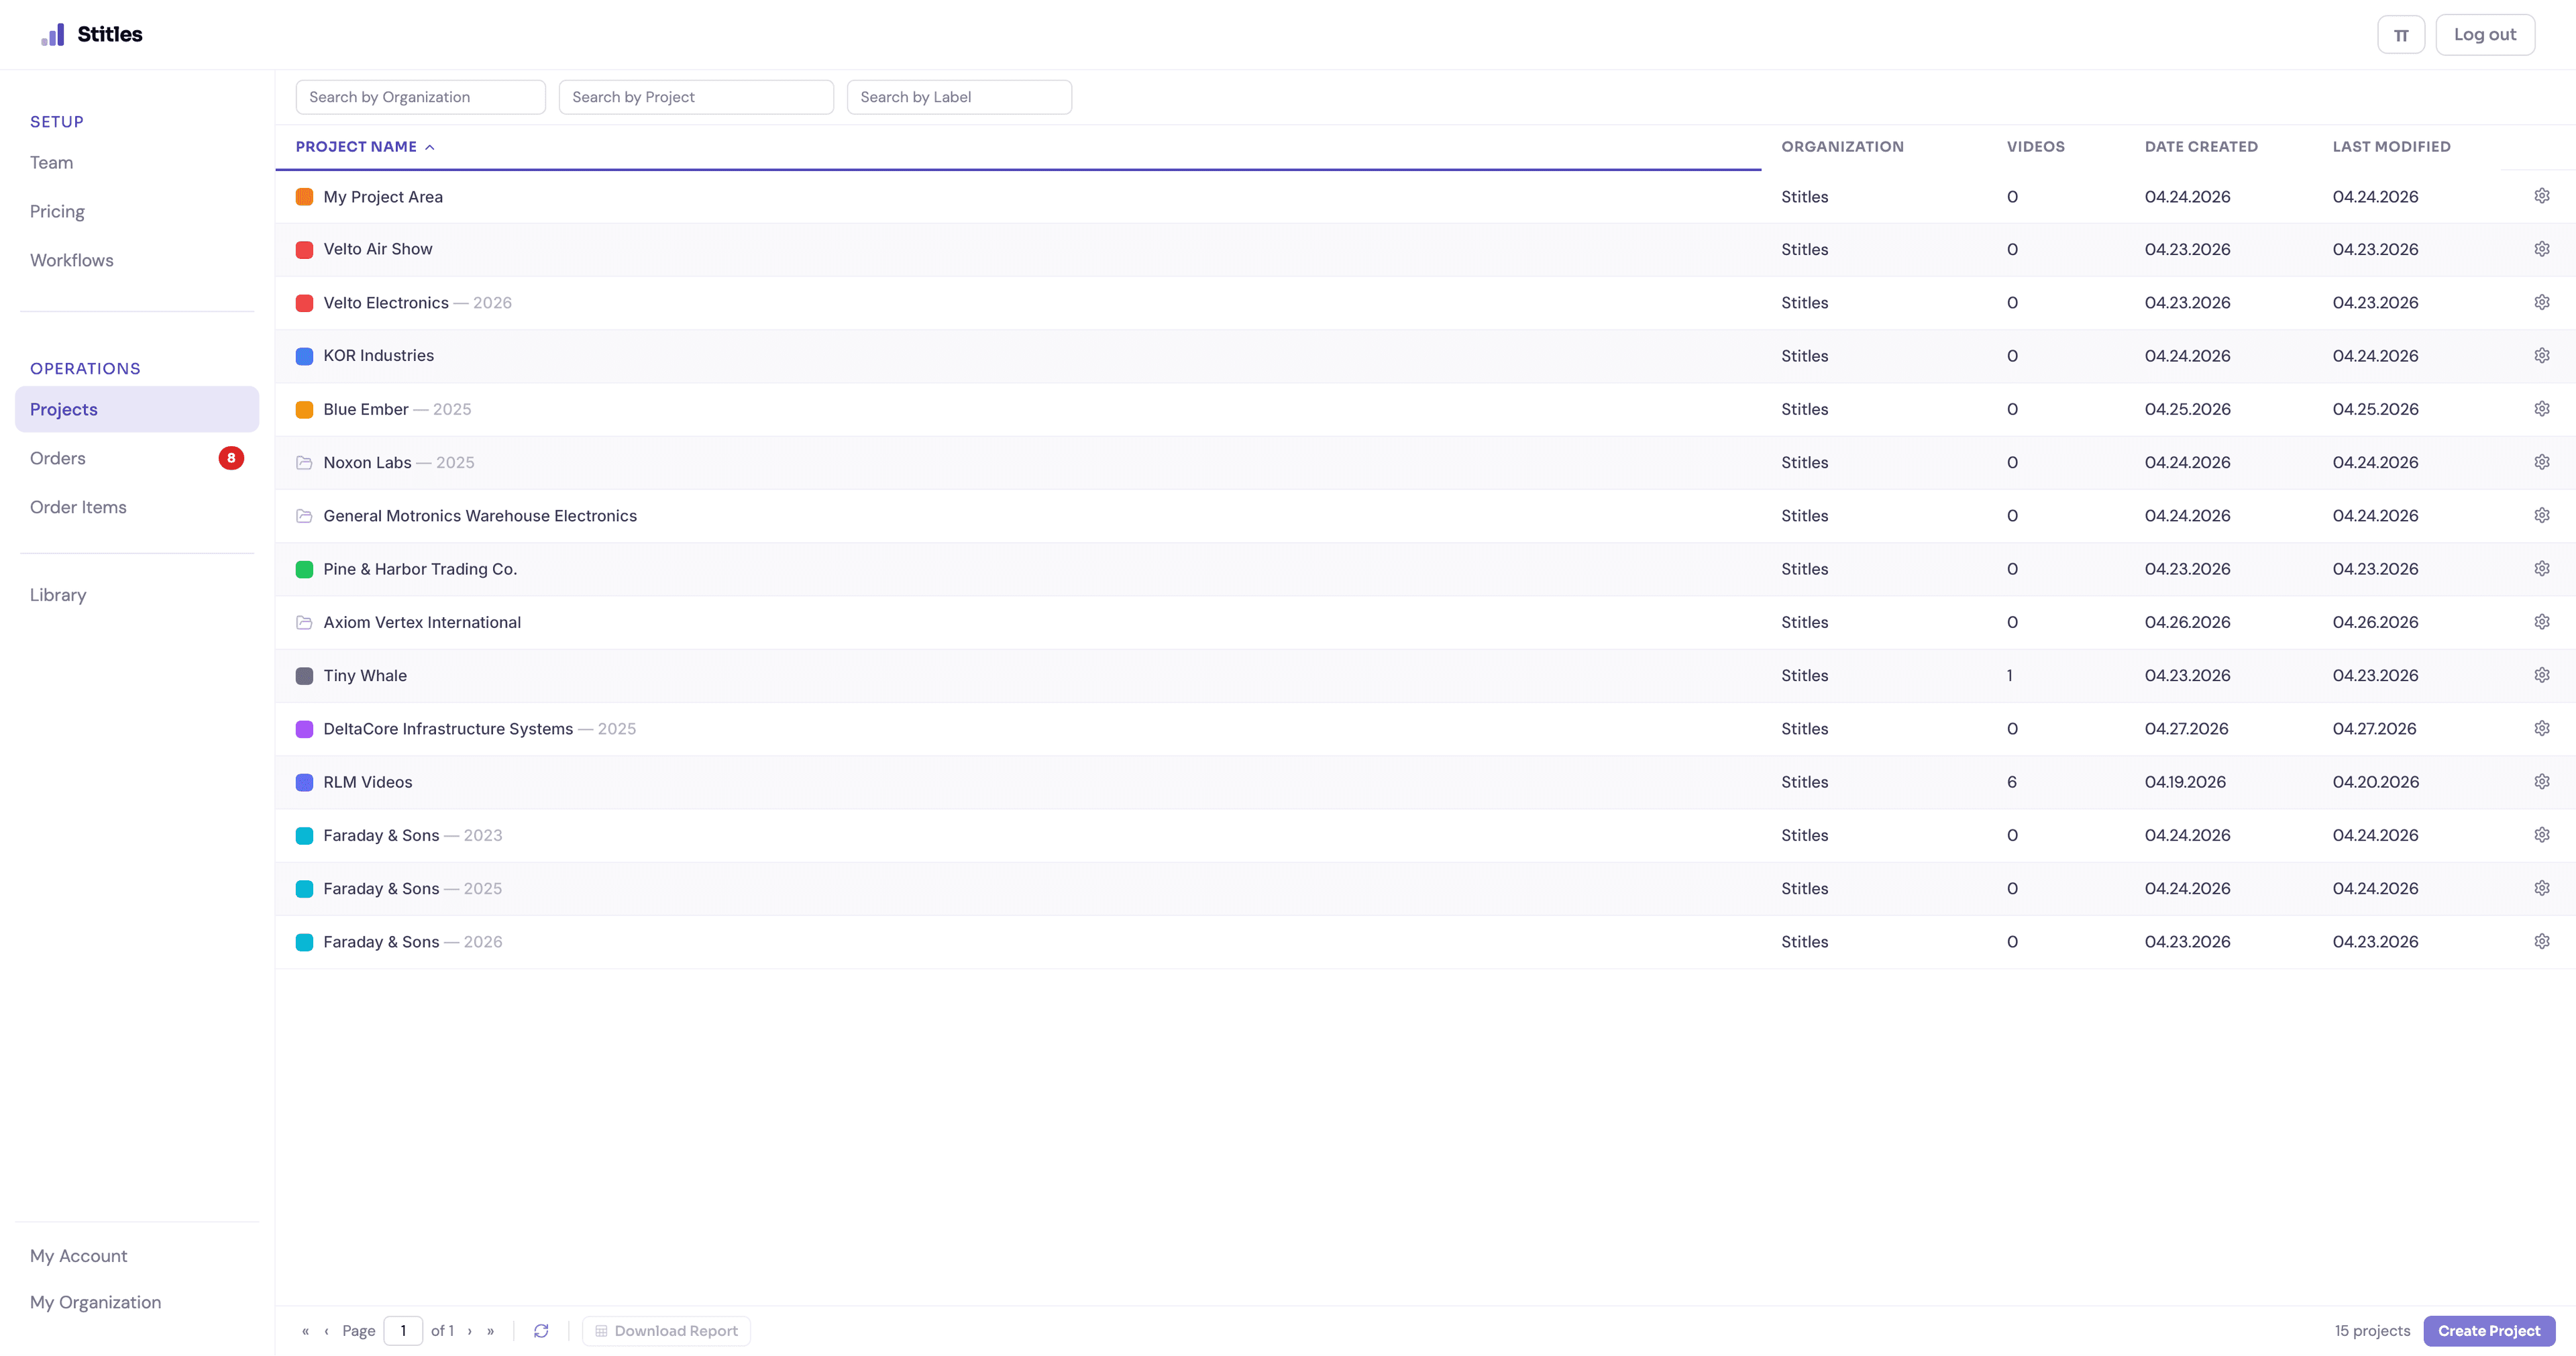Click the page number input box
The height and width of the screenshot is (1356, 2576).
pos(403,1331)
